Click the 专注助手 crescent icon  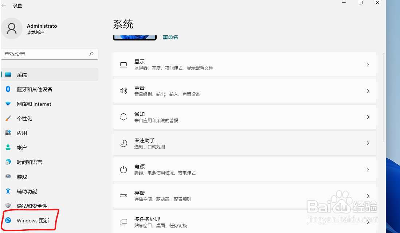click(123, 143)
